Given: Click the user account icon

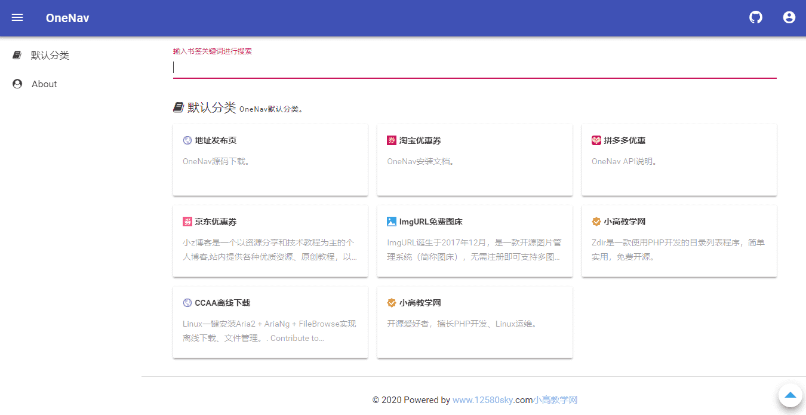Looking at the screenshot, I should [789, 17].
